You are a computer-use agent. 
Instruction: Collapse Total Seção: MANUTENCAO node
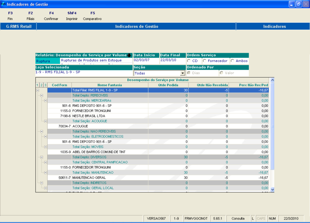click(45, 173)
